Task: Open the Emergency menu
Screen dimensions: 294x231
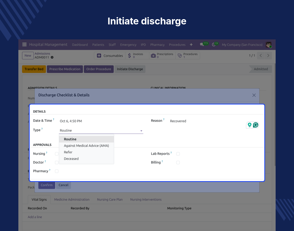Action: 128,45
